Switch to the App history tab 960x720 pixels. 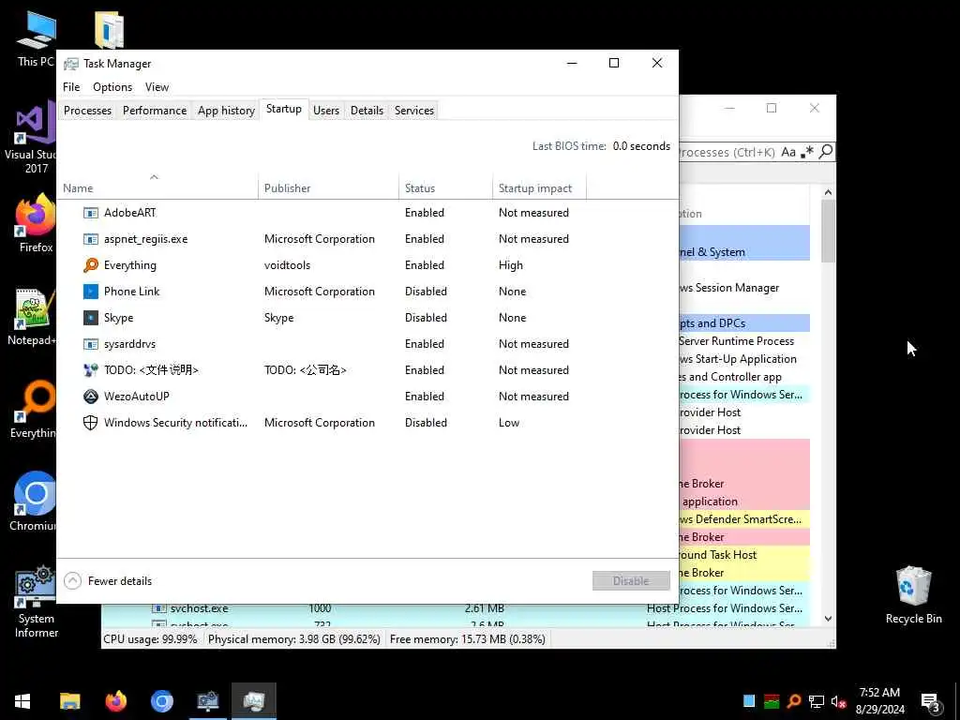click(226, 111)
